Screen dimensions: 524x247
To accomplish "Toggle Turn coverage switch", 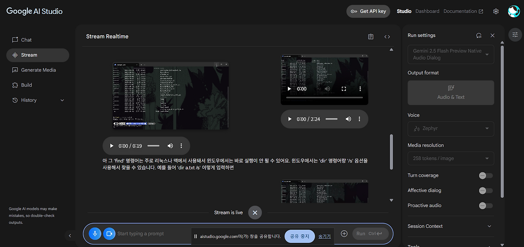I will 486,175.
